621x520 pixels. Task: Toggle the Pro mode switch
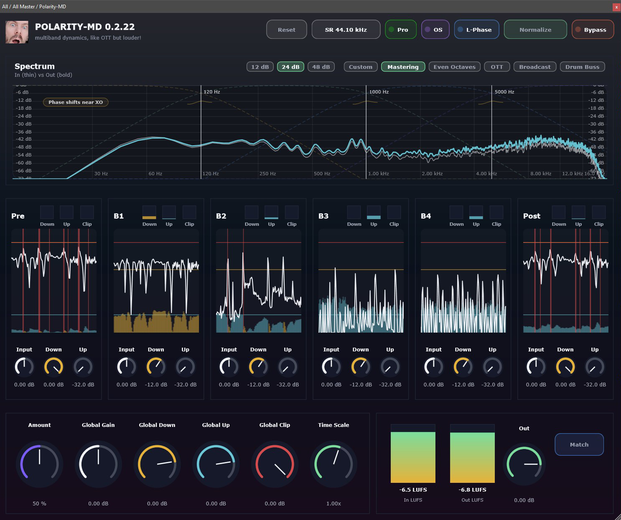[401, 30]
